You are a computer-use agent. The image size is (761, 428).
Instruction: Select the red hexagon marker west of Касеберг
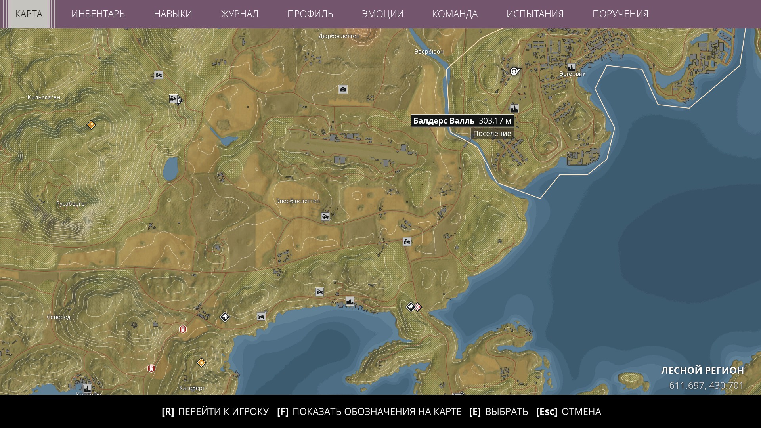(x=151, y=368)
